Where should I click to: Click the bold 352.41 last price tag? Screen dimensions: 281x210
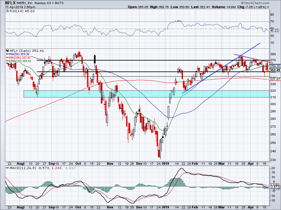click(x=275, y=70)
